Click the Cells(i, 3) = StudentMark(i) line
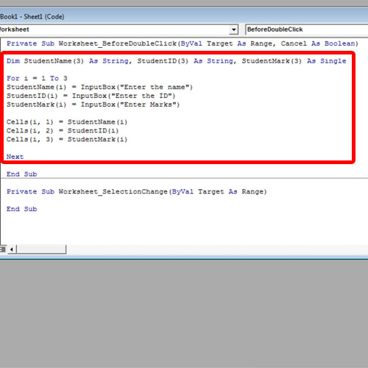Image resolution: width=368 pixels, height=368 pixels. (67, 139)
